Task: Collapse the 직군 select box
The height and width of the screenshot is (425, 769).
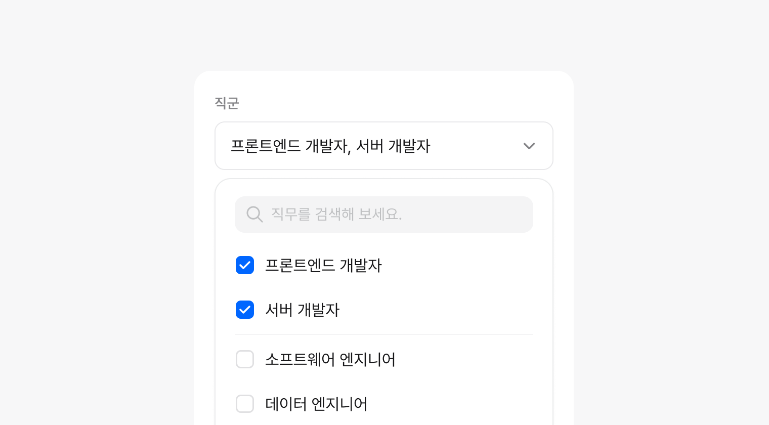Action: 529,146
